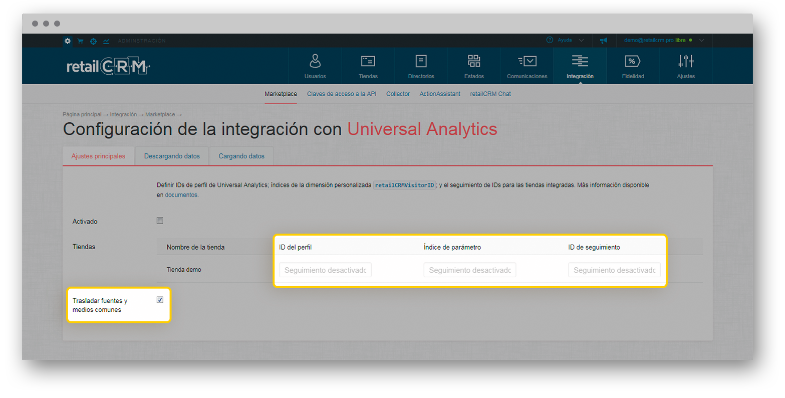Click the ADMINISTRACIÓN label
Screen dimensions: 785x398
[x=142, y=41]
